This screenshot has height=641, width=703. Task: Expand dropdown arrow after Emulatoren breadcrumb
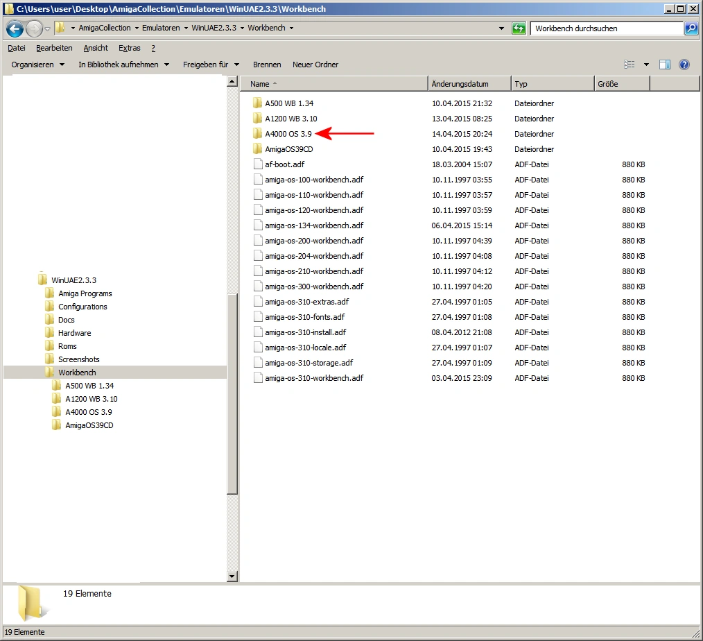(186, 28)
